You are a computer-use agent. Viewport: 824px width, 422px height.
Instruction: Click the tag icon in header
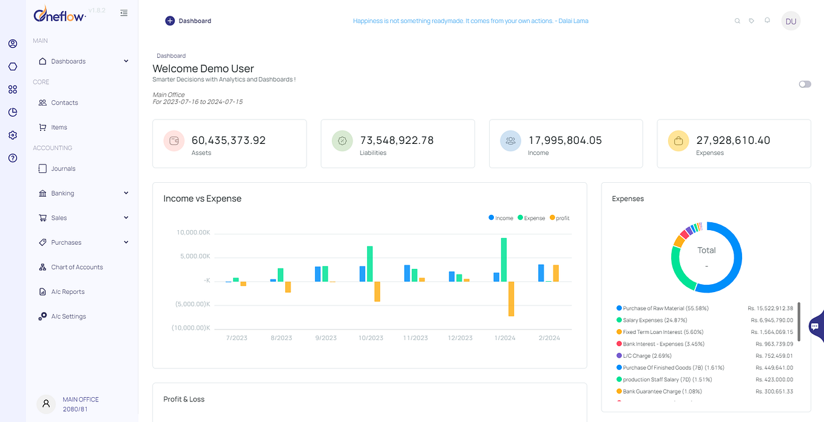(752, 21)
